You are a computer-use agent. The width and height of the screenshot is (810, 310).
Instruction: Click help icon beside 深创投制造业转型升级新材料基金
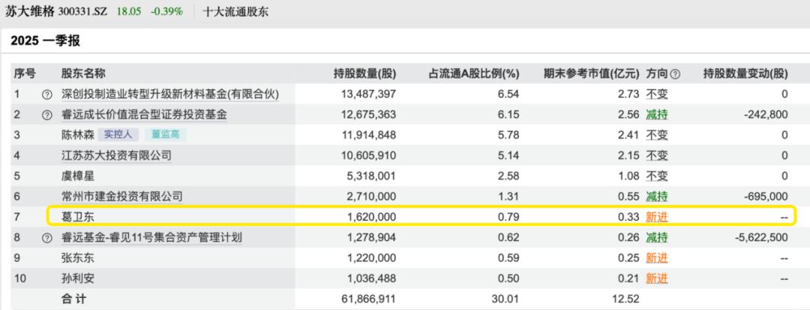click(46, 94)
